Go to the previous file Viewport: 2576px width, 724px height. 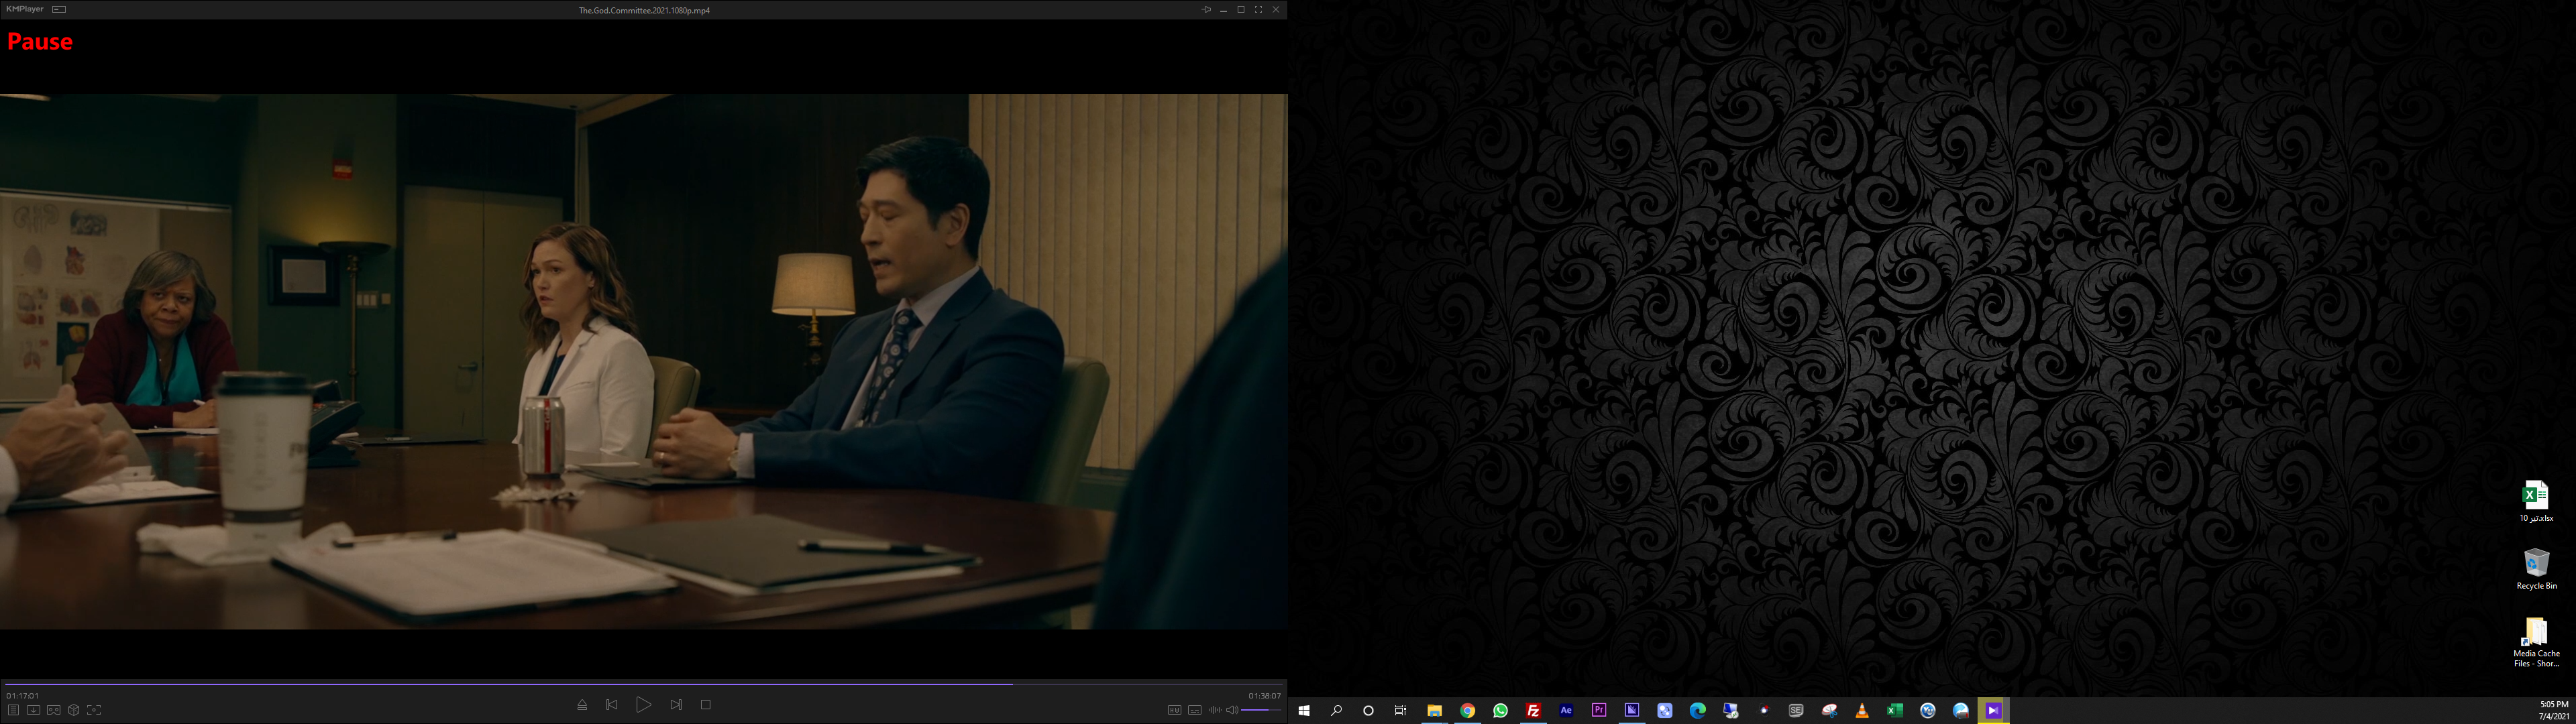pos(612,705)
